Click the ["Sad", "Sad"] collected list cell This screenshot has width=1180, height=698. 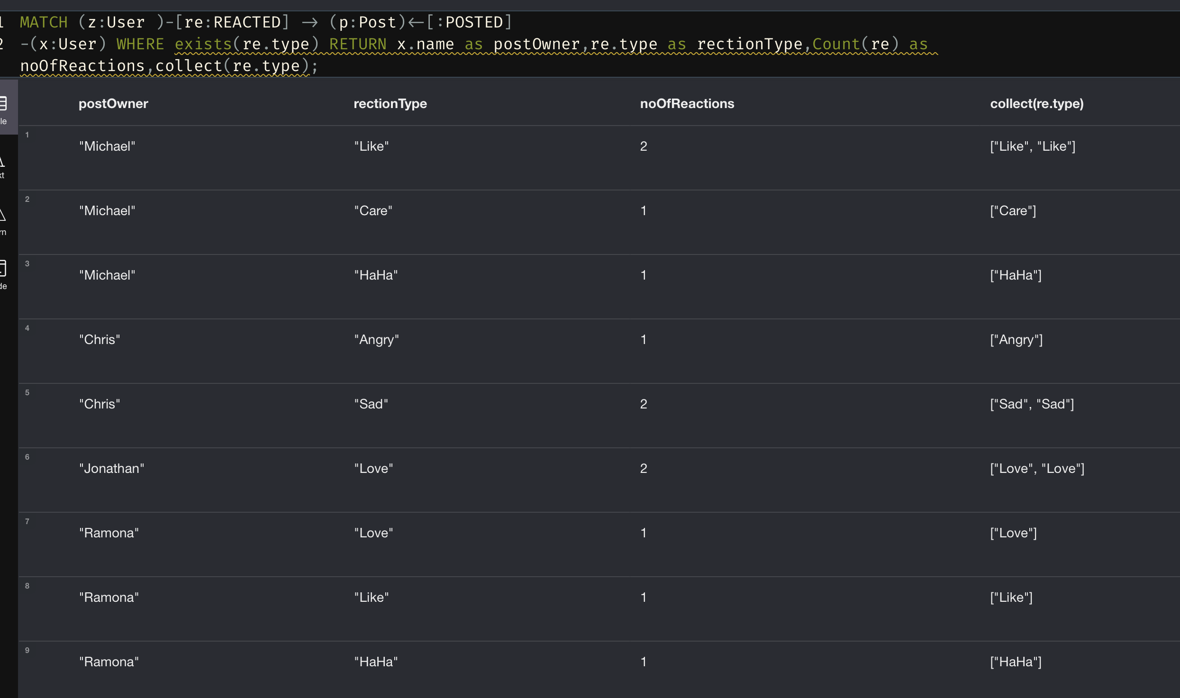(1032, 404)
